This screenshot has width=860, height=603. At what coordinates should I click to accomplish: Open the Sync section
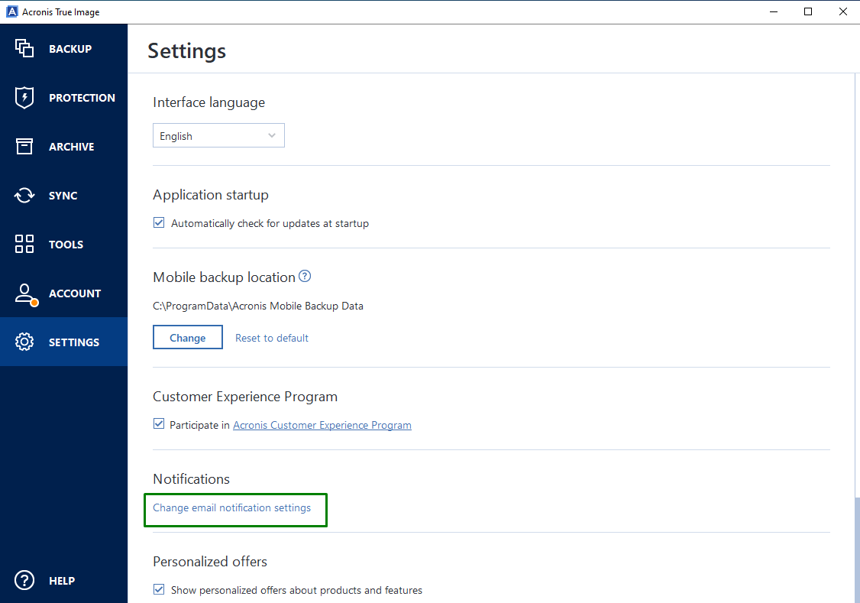tap(24, 195)
